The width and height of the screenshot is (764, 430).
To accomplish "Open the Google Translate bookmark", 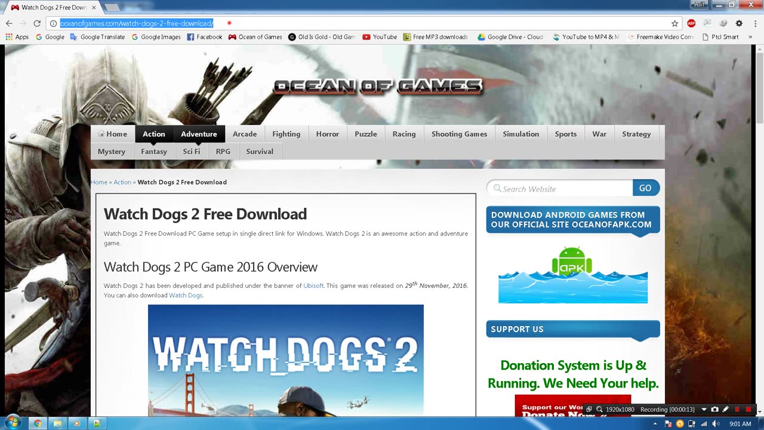I will click(97, 37).
